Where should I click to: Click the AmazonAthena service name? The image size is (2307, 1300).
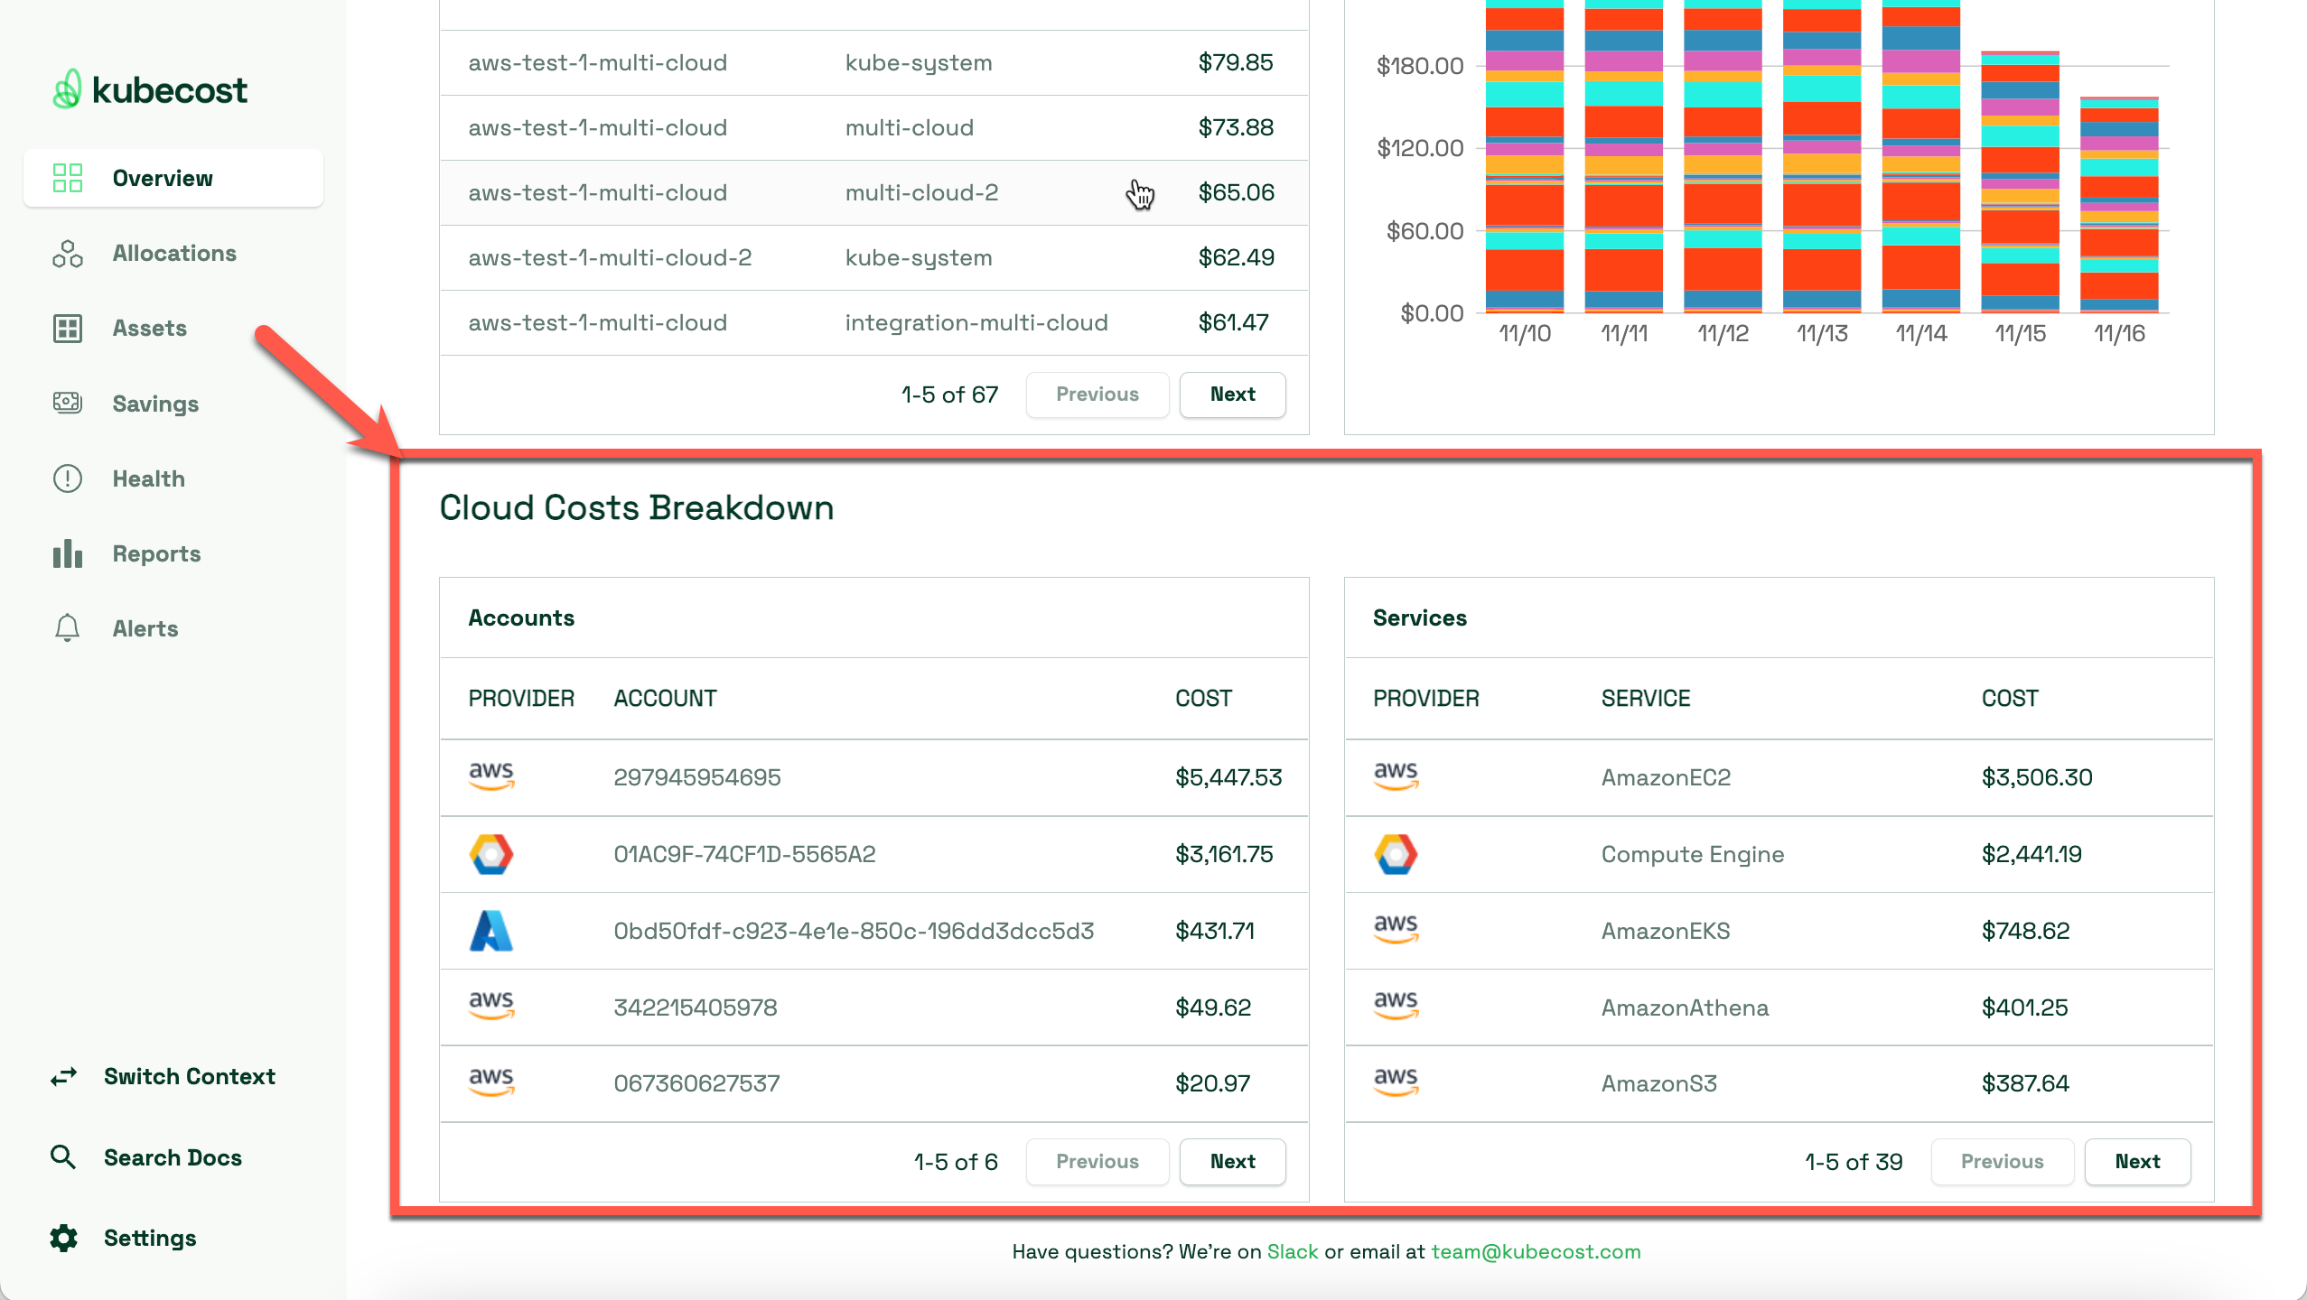[1685, 1007]
